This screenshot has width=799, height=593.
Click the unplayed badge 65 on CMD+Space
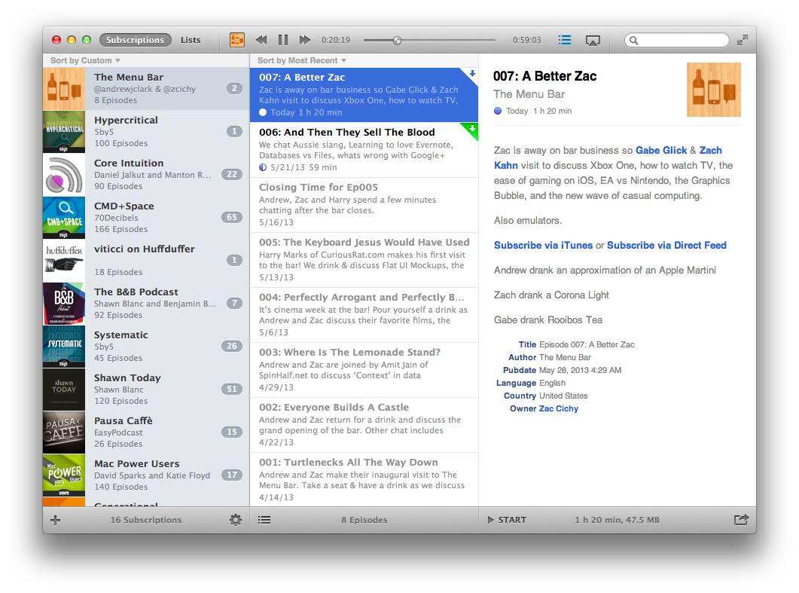click(232, 217)
